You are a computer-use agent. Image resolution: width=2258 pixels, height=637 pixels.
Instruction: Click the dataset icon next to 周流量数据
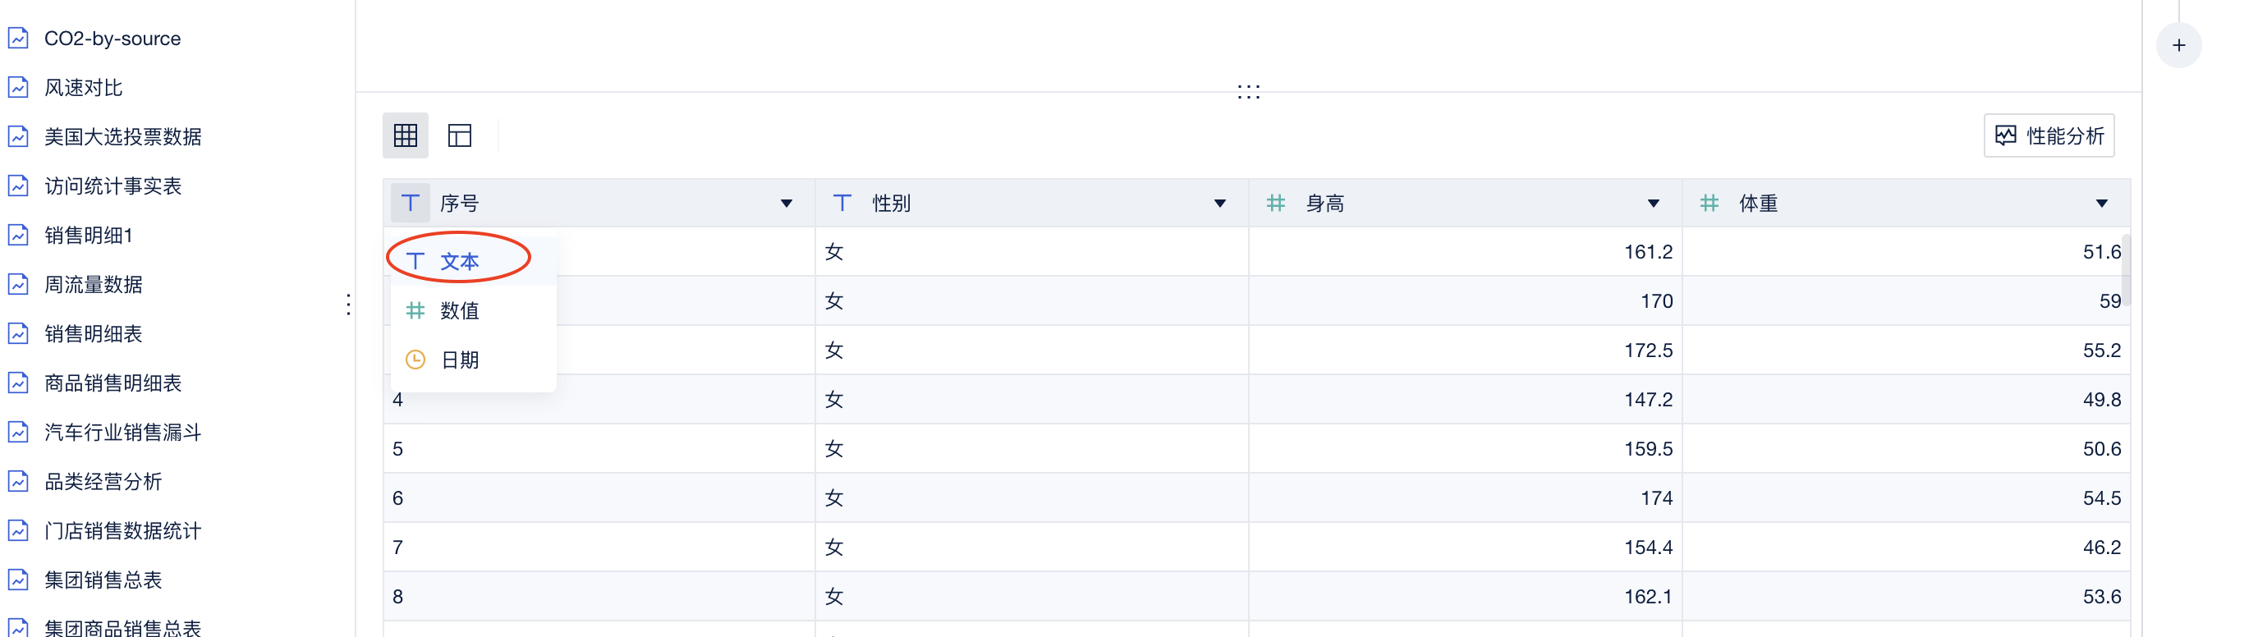coord(18,284)
